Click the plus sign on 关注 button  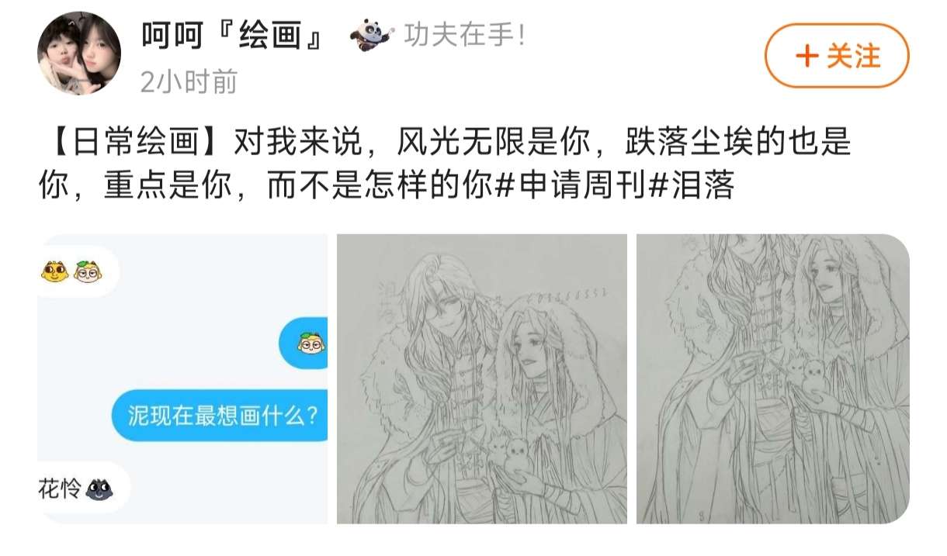pos(809,56)
